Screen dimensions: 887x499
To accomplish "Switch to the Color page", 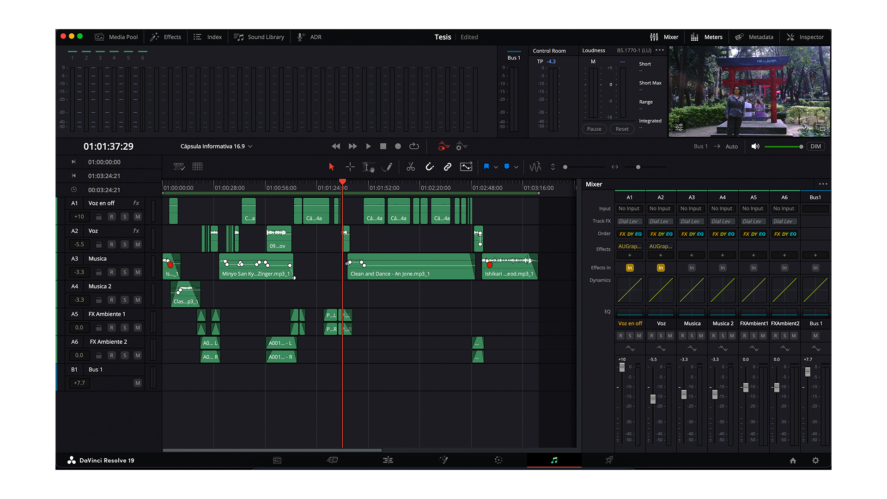I will tap(498, 460).
